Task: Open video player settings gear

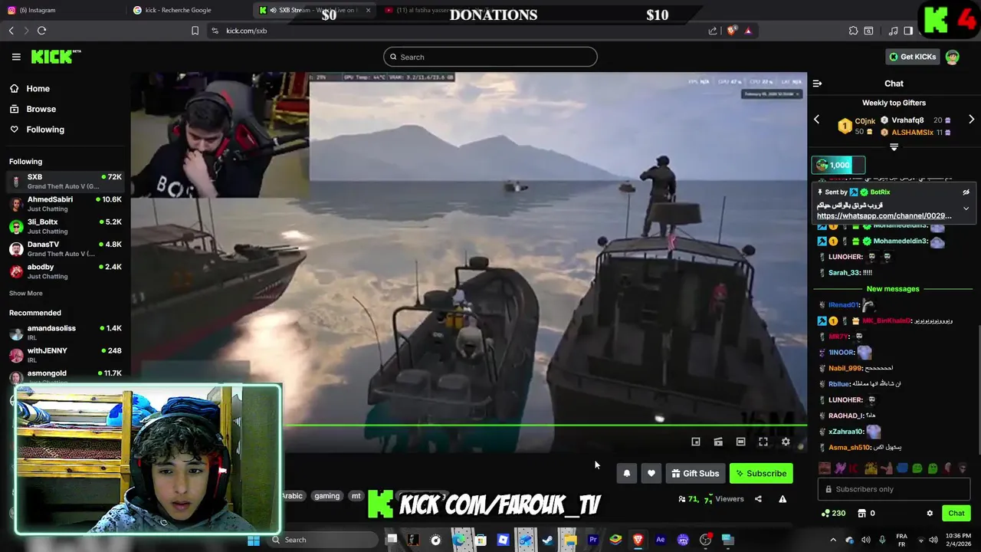Action: pos(786,442)
